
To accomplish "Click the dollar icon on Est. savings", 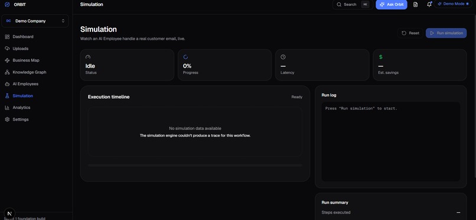I will pos(381,57).
